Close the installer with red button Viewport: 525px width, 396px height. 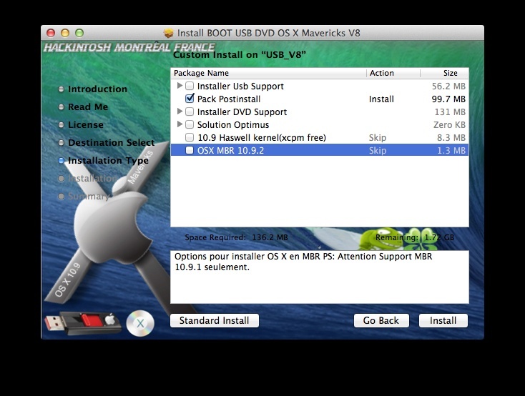point(51,33)
